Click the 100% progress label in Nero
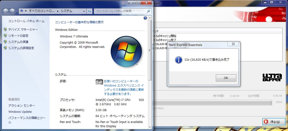 pos(279,102)
